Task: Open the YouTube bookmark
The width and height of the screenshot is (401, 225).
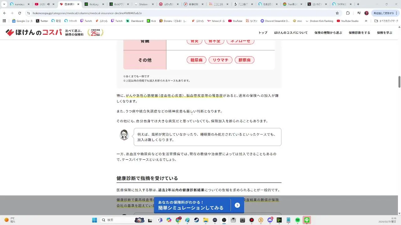Action: pyautogui.click(x=235, y=21)
